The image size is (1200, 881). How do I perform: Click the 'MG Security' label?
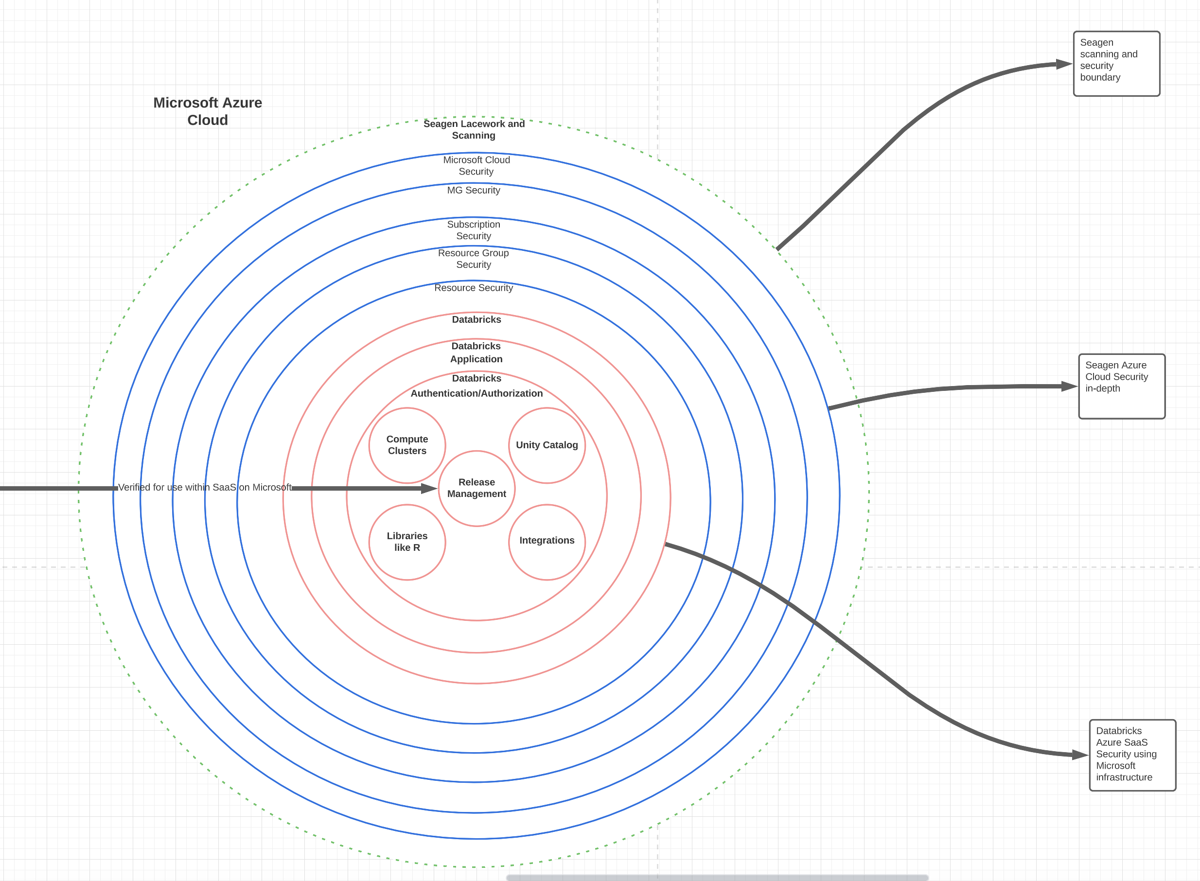click(474, 190)
